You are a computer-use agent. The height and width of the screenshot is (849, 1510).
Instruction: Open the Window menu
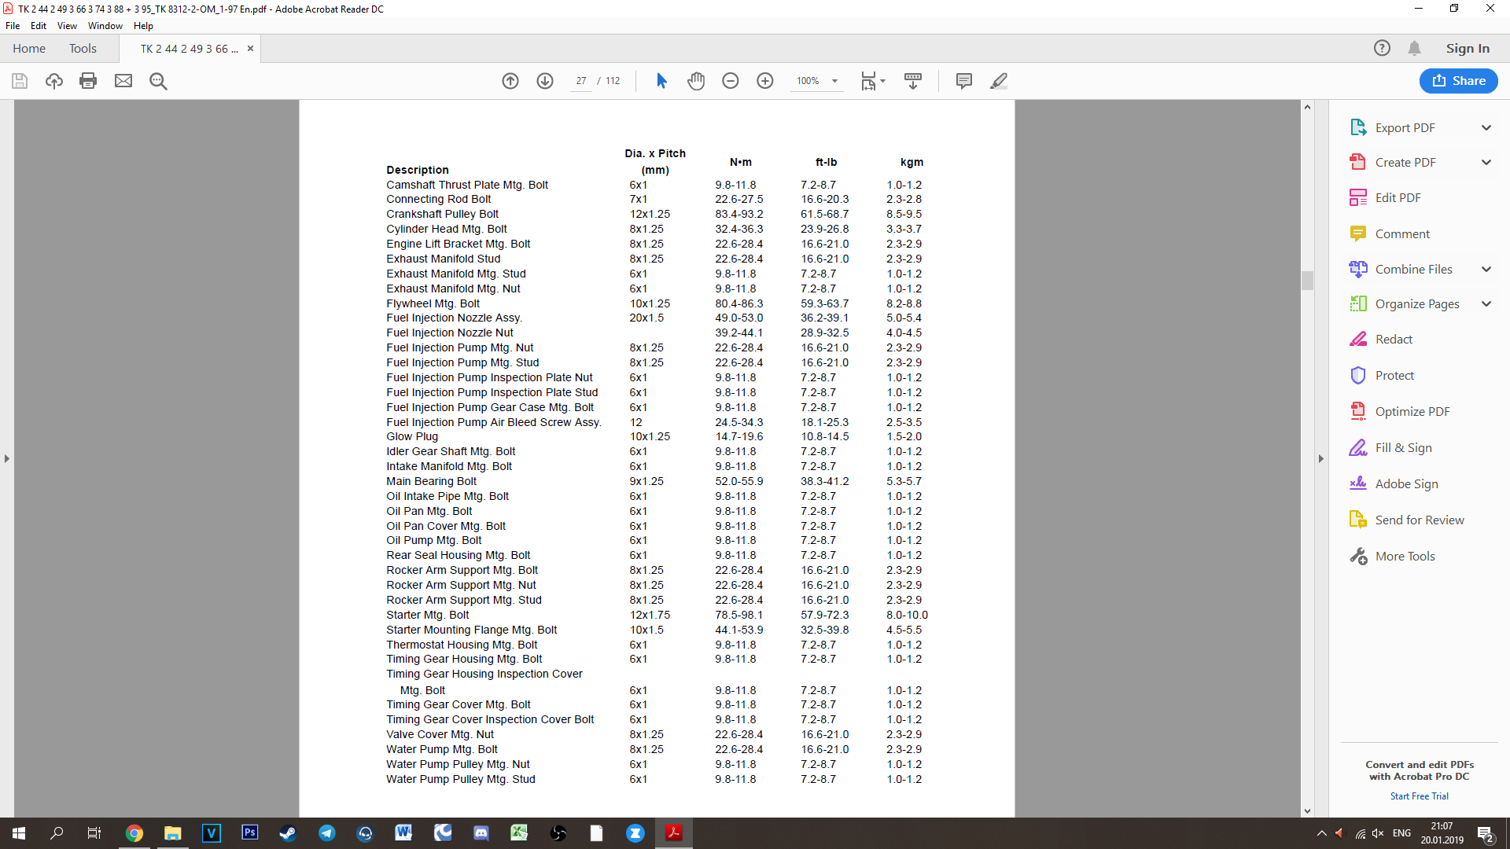click(x=105, y=26)
